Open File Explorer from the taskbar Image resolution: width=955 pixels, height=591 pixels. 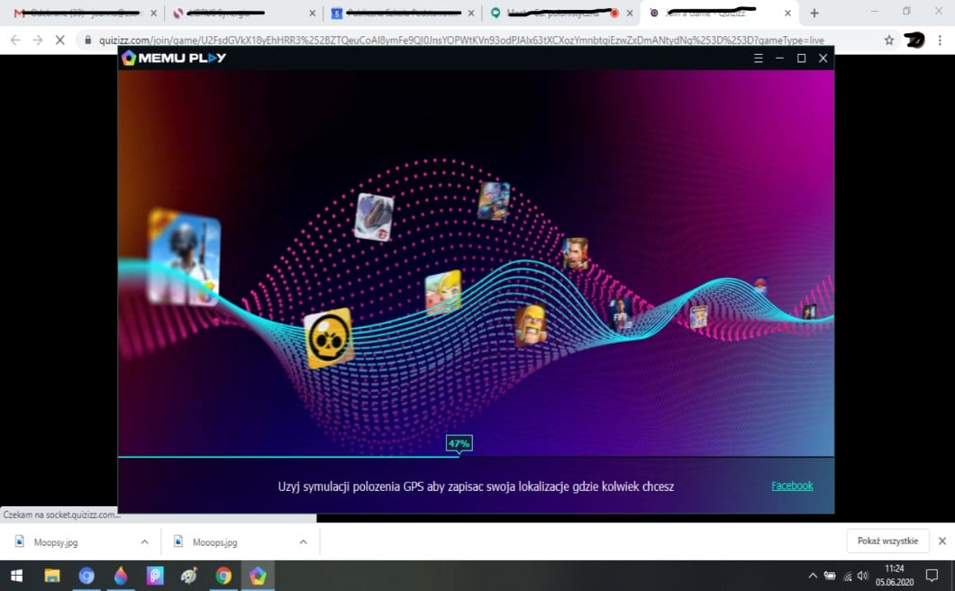click(52, 576)
